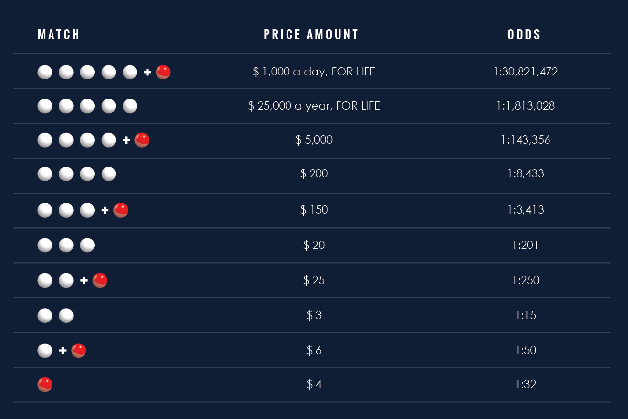
Task: Select the red ball in the $150 row
Action: pos(121,210)
